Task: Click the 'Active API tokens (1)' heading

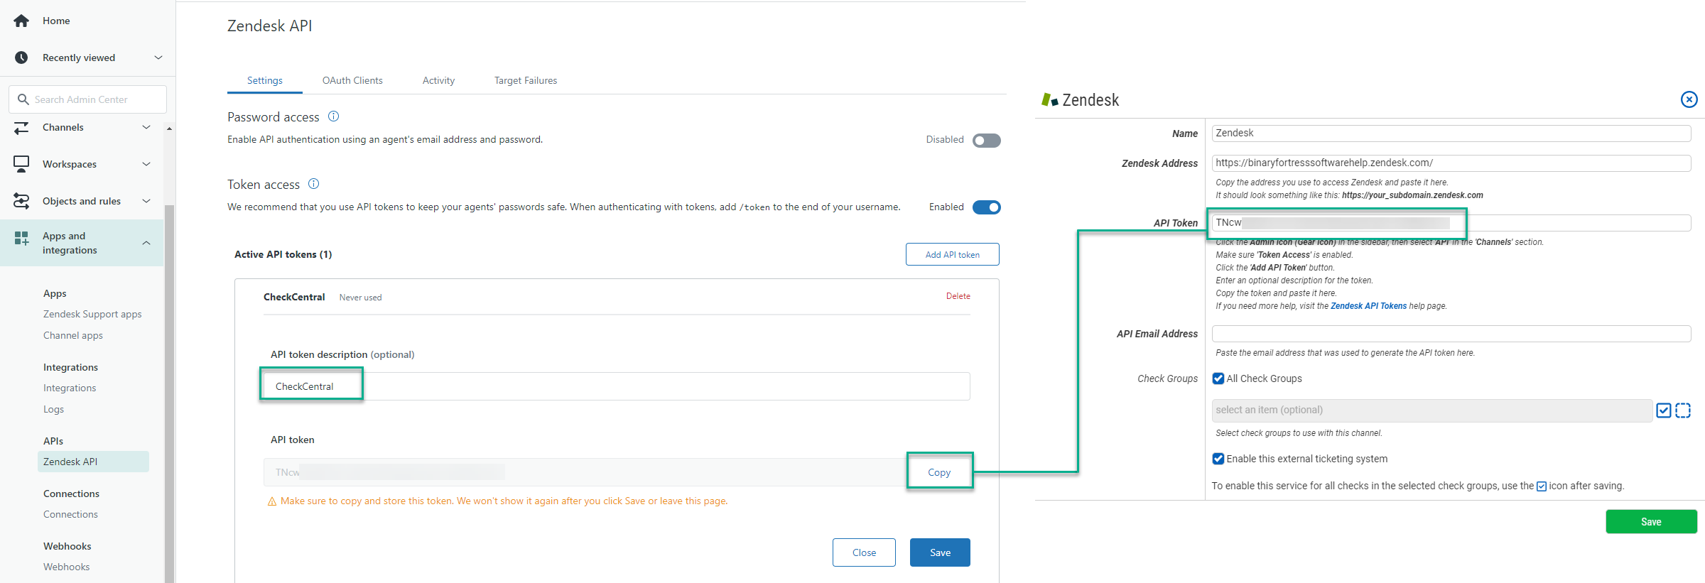Action: 283,254
